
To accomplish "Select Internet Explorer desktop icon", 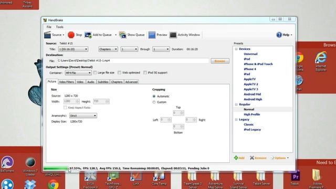I will (x=321, y=57).
